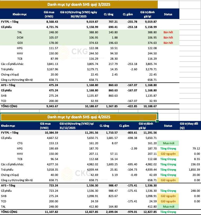Select cell with value 217.79
This screenshot has width=201, height=215.
pos(113,64)
